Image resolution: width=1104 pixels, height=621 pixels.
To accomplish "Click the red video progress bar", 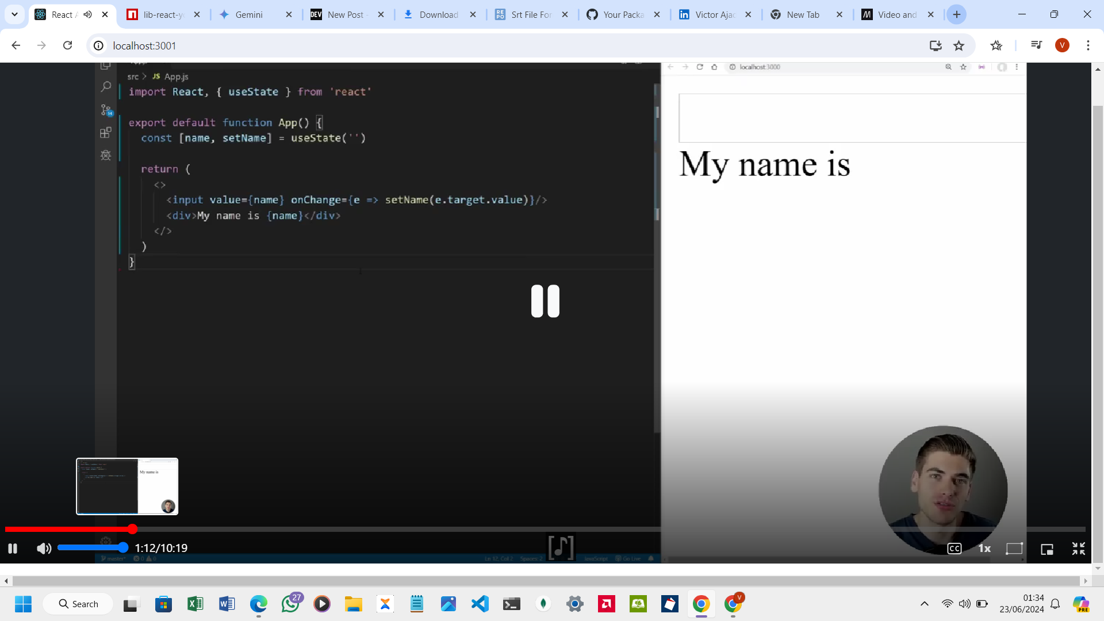I will pos(69,529).
